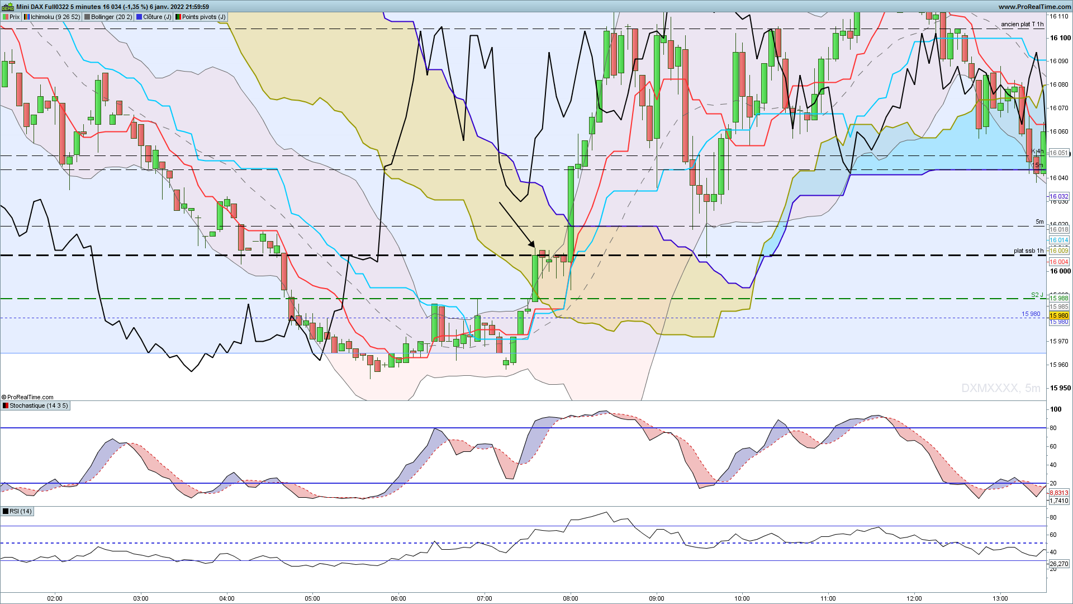Open the Clôture (J) indicator settings
This screenshot has width=1073, height=604.
click(x=154, y=17)
